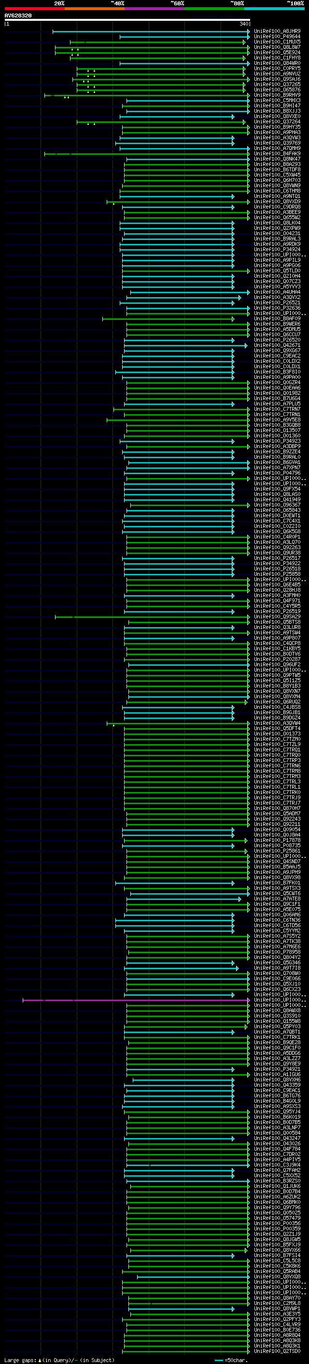Click the orange ~40% identity color bar
The width and height of the screenshot is (309, 1364).
coord(95,9)
